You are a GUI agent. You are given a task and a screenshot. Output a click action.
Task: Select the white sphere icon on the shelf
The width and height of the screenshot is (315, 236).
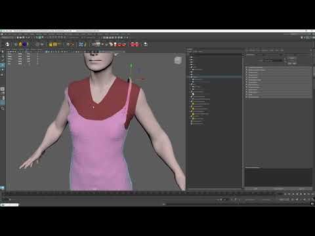click(8, 45)
